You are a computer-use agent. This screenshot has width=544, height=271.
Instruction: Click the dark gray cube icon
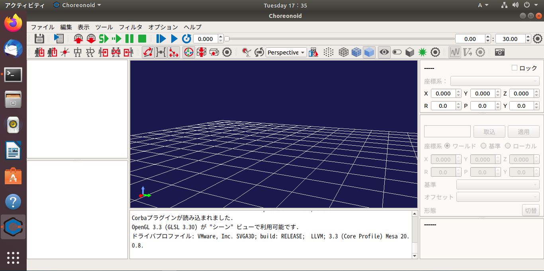coord(410,52)
